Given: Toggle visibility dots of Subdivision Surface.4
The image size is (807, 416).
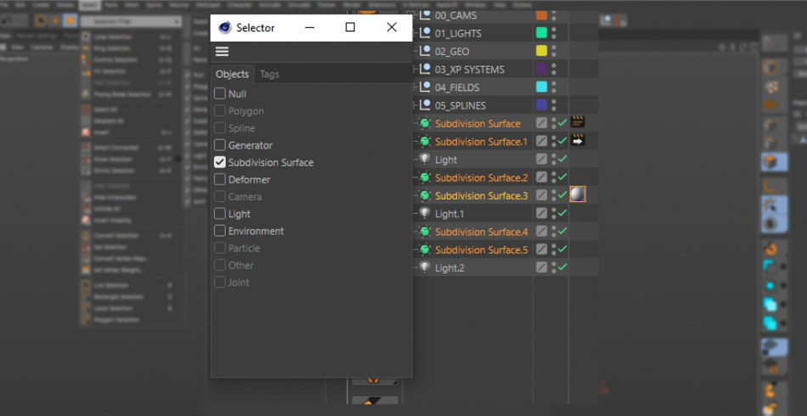Looking at the screenshot, I should pyautogui.click(x=554, y=232).
